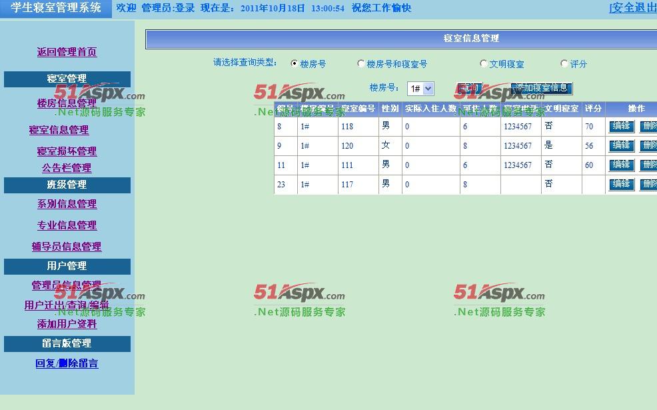Edit the row for dormitory 120

coord(621,145)
